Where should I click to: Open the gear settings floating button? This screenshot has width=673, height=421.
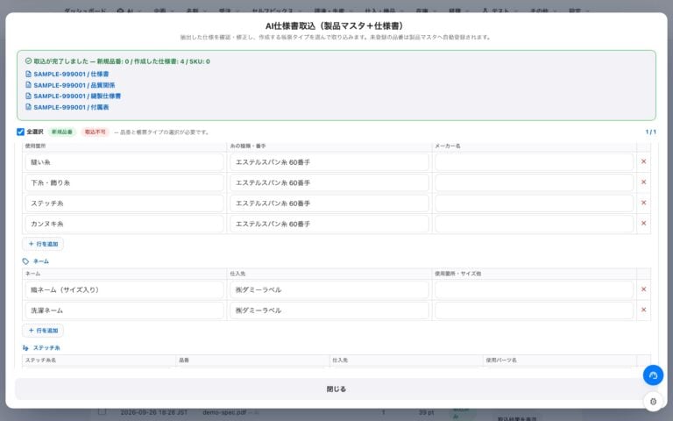pyautogui.click(x=653, y=402)
